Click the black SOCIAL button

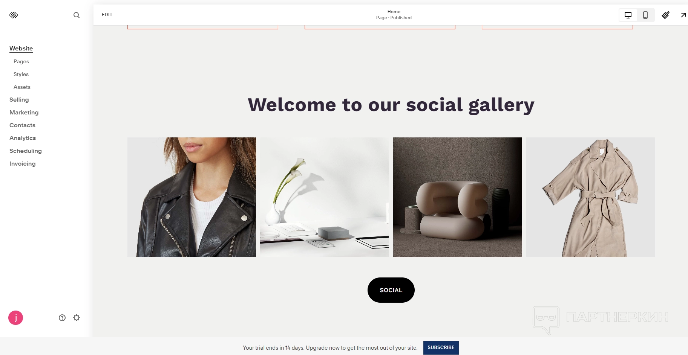click(x=391, y=290)
